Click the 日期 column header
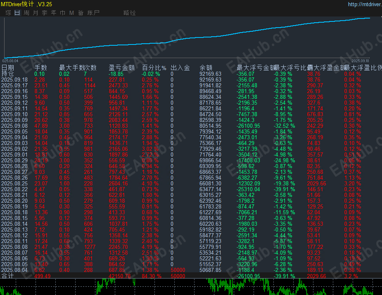This screenshot has width=382, height=295. (x=7, y=68)
